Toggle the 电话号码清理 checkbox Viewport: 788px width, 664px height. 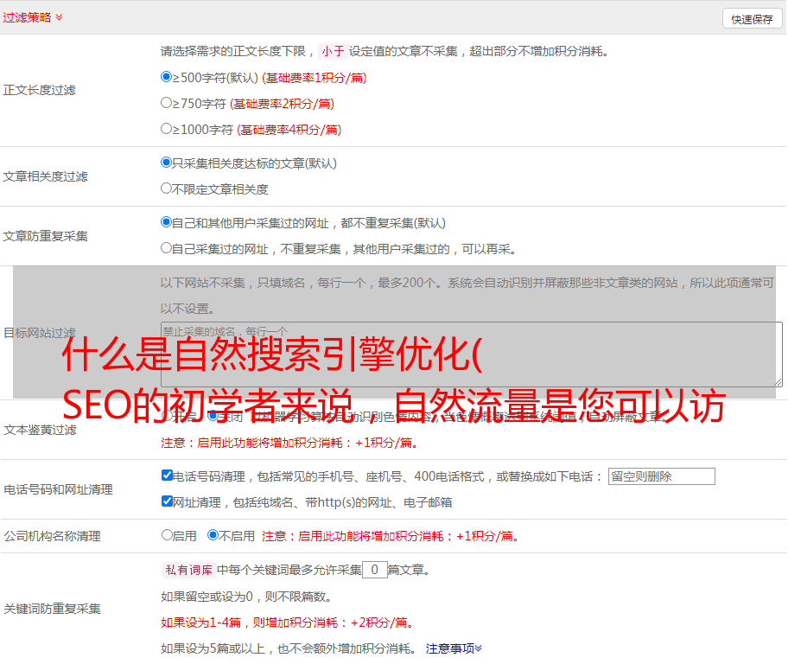(x=168, y=476)
